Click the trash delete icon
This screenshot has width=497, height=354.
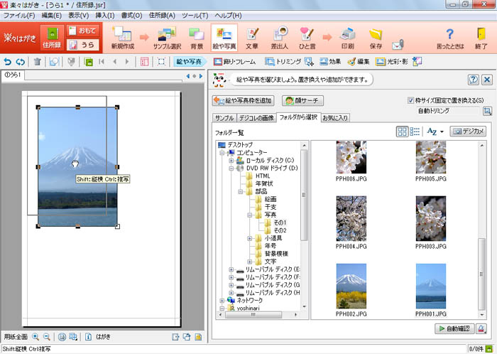tap(38, 62)
